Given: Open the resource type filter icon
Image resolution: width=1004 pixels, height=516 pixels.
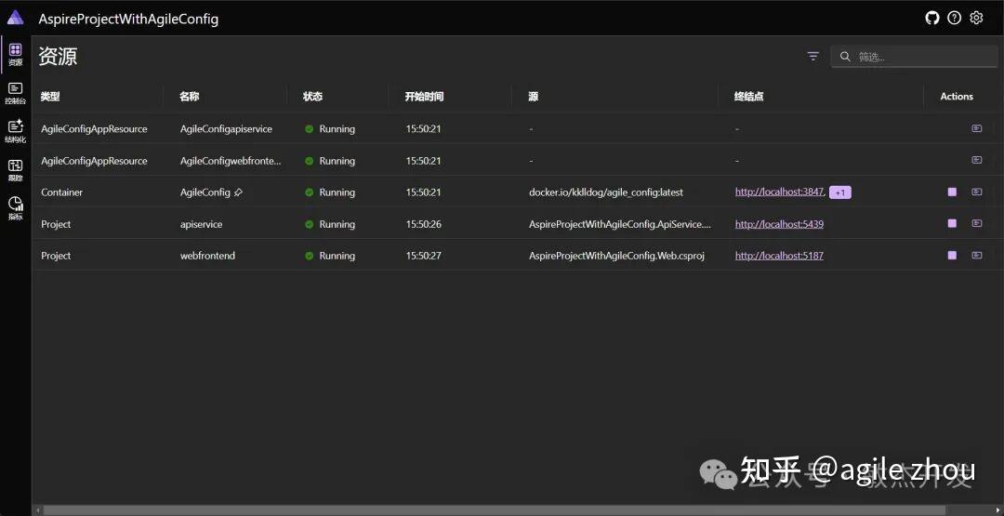Looking at the screenshot, I should (x=813, y=57).
